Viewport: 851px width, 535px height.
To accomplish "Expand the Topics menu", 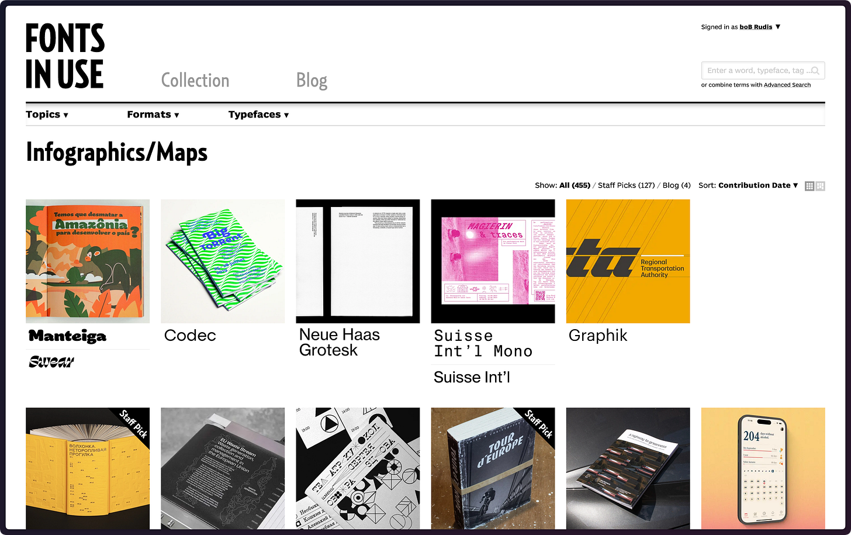I will [x=47, y=115].
